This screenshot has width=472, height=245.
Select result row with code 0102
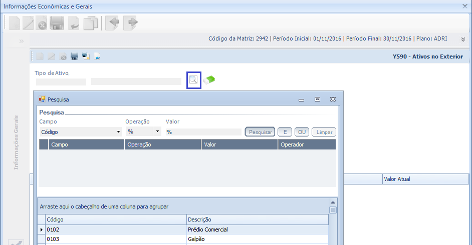(x=116, y=229)
